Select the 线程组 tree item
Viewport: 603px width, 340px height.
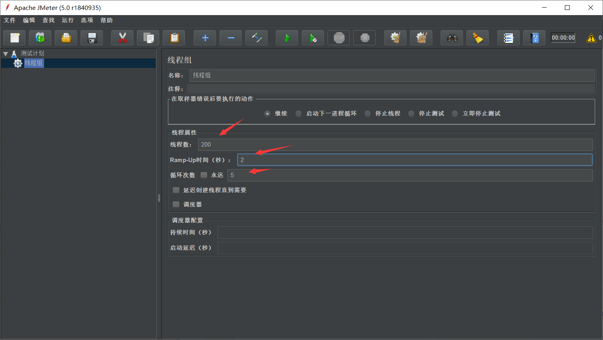tap(34, 63)
